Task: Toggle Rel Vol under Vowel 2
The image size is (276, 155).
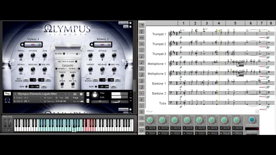Action: (109, 65)
